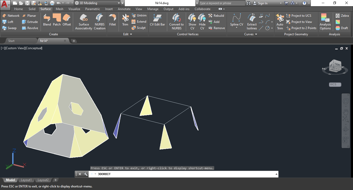
Task: Click Hide CV to hide control vertices
Action: point(202,22)
